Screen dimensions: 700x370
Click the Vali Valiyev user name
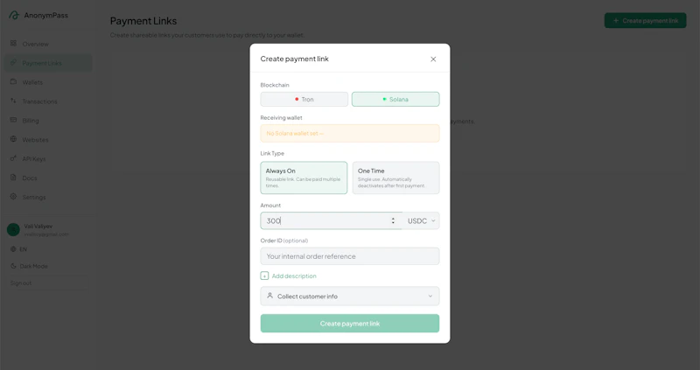pyautogui.click(x=38, y=227)
